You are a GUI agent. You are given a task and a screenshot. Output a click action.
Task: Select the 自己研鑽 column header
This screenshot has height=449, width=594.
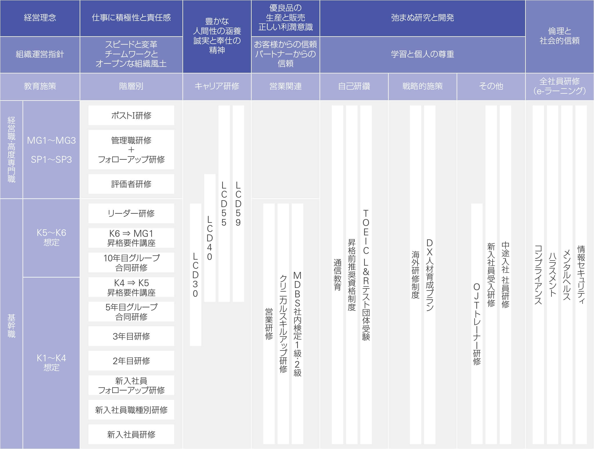354,87
